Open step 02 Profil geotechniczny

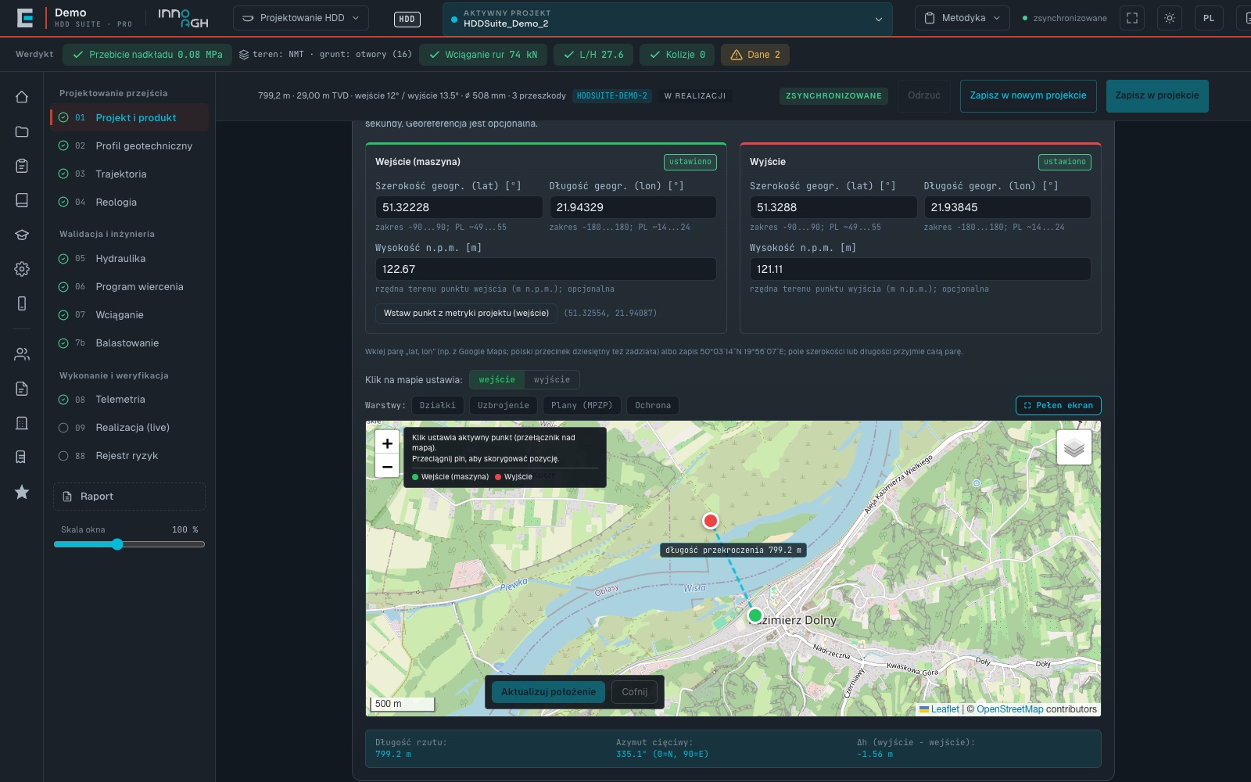[x=130, y=145]
